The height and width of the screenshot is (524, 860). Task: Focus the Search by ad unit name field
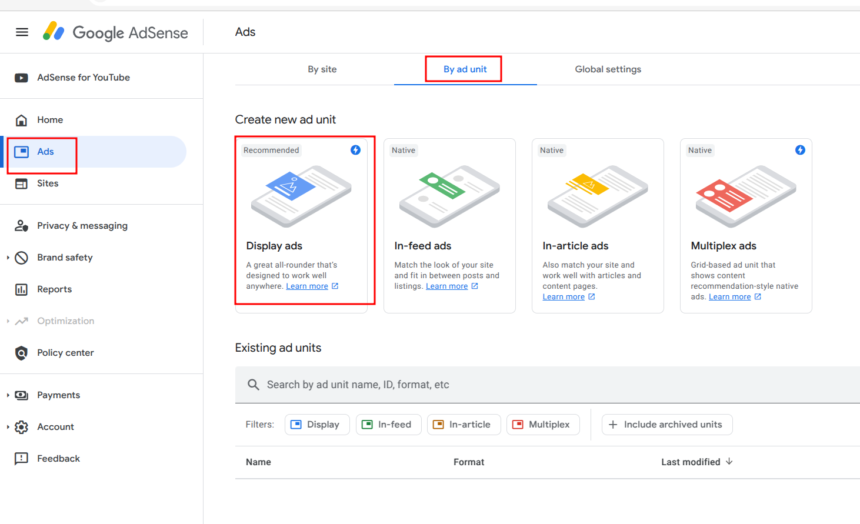548,385
